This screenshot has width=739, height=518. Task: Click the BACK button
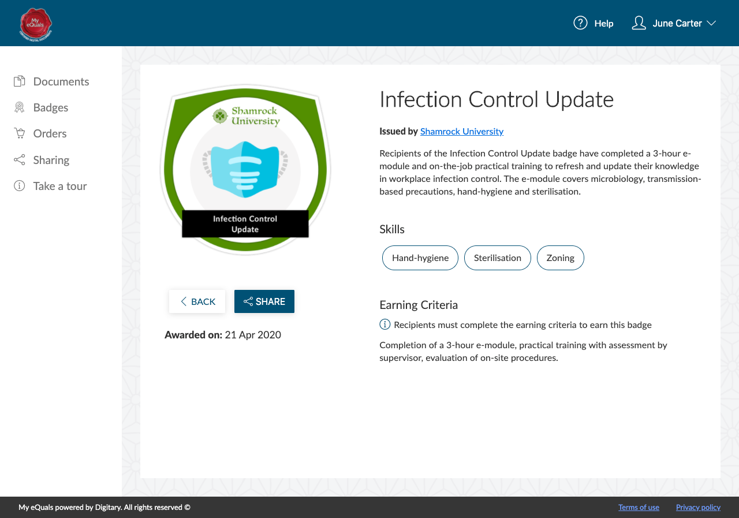[x=197, y=301]
